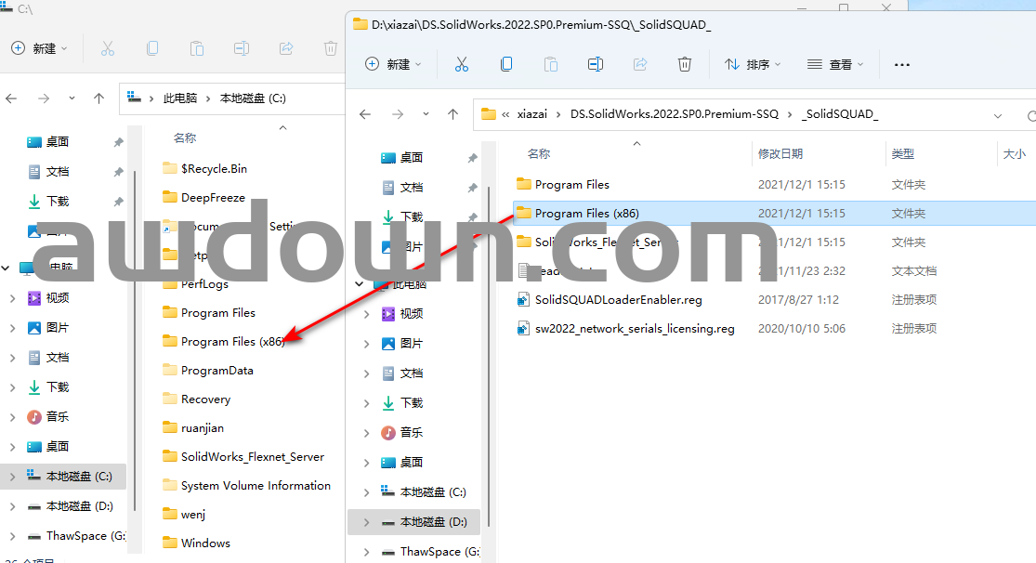Expand 本地磁盘 (C:) in left navigation pane
This screenshot has height=563, width=1036.
coord(11,477)
